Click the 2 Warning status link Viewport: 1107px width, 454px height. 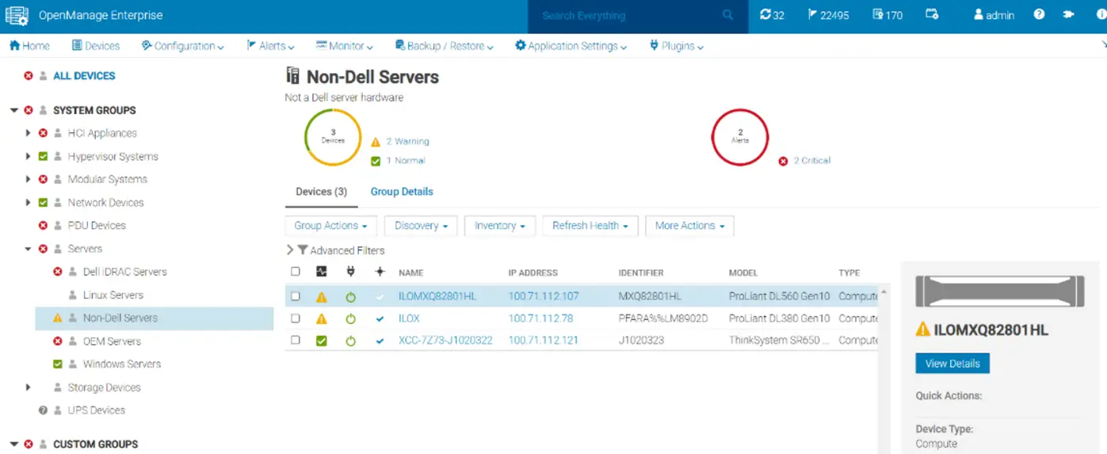(407, 141)
